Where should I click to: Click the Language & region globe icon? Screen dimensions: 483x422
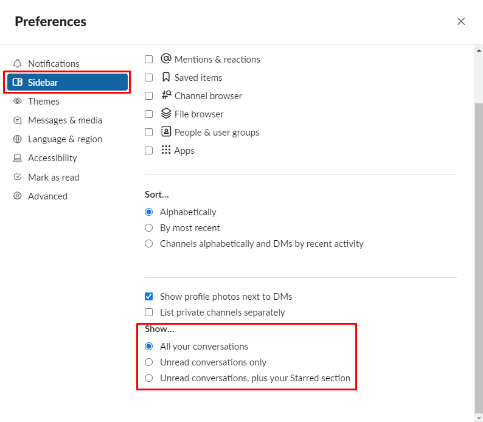[x=18, y=139]
